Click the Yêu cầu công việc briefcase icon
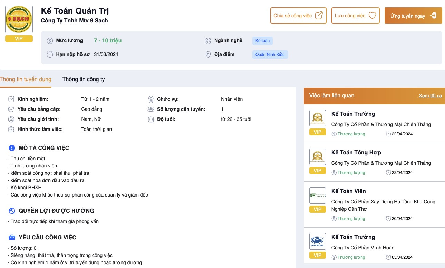This screenshot has width=445, height=268. coord(12,238)
